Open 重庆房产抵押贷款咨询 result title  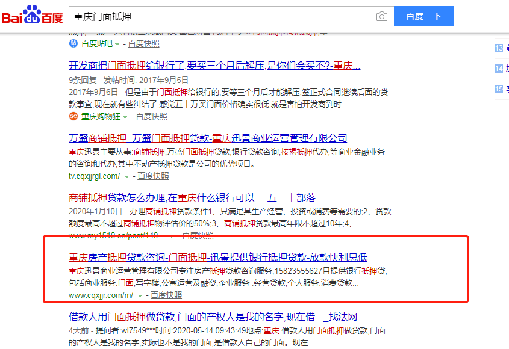click(x=218, y=258)
